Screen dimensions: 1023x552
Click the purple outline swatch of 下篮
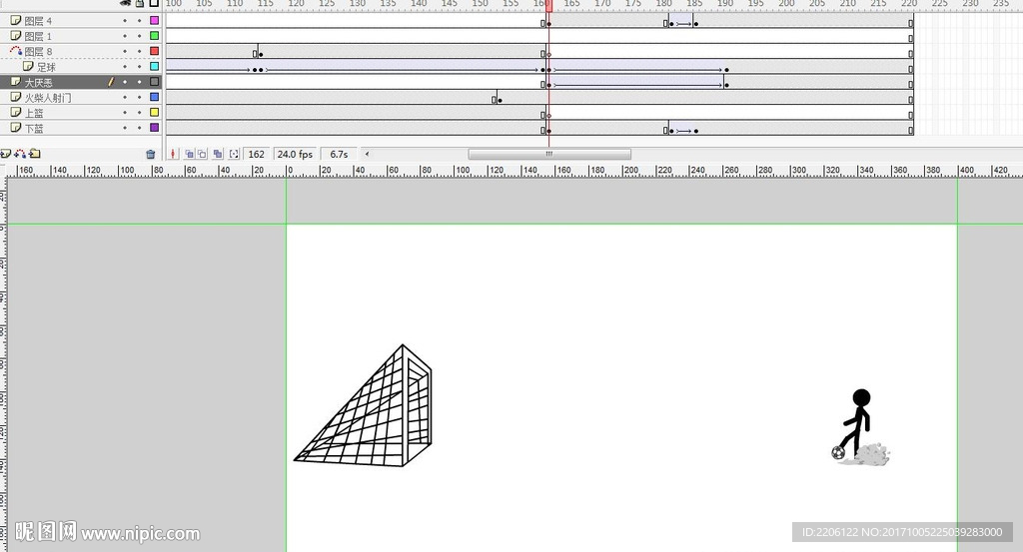point(155,128)
